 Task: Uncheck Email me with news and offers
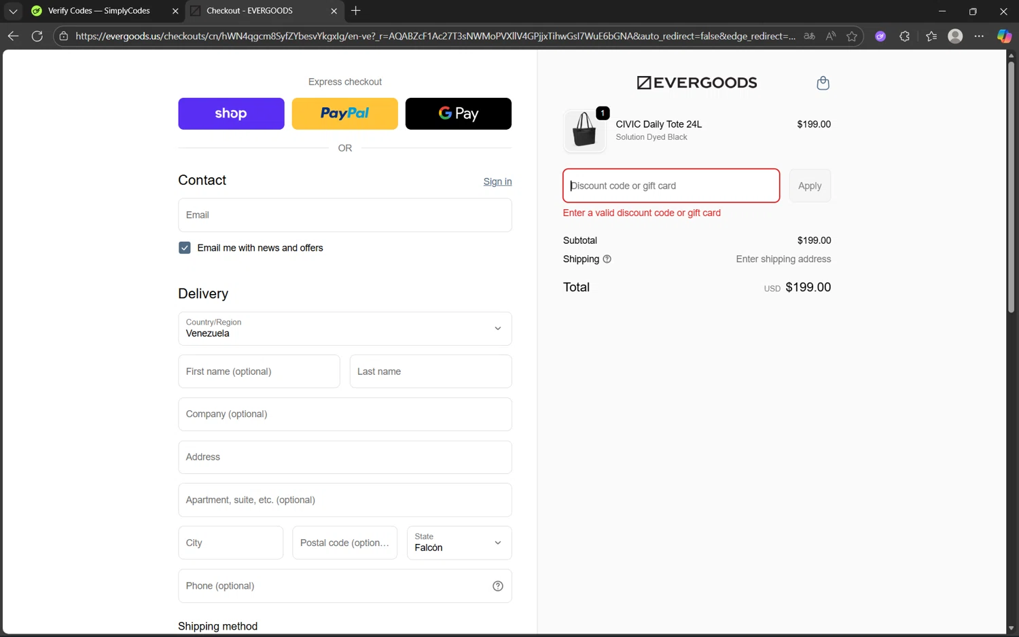[x=185, y=248]
